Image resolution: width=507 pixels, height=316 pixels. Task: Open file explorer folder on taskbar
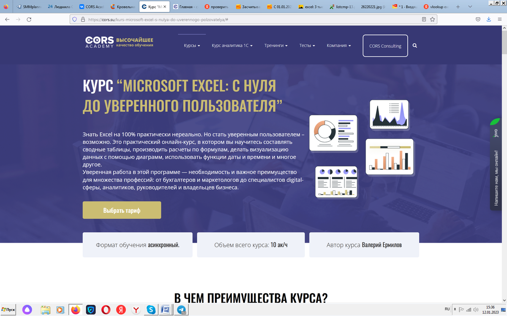point(46,310)
